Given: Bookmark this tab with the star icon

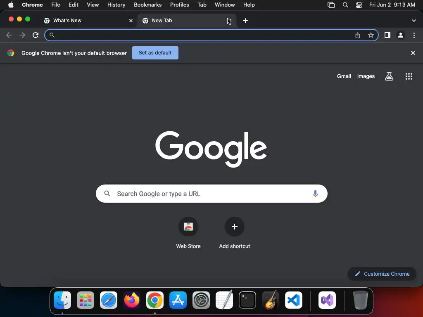Looking at the screenshot, I should pos(371,35).
